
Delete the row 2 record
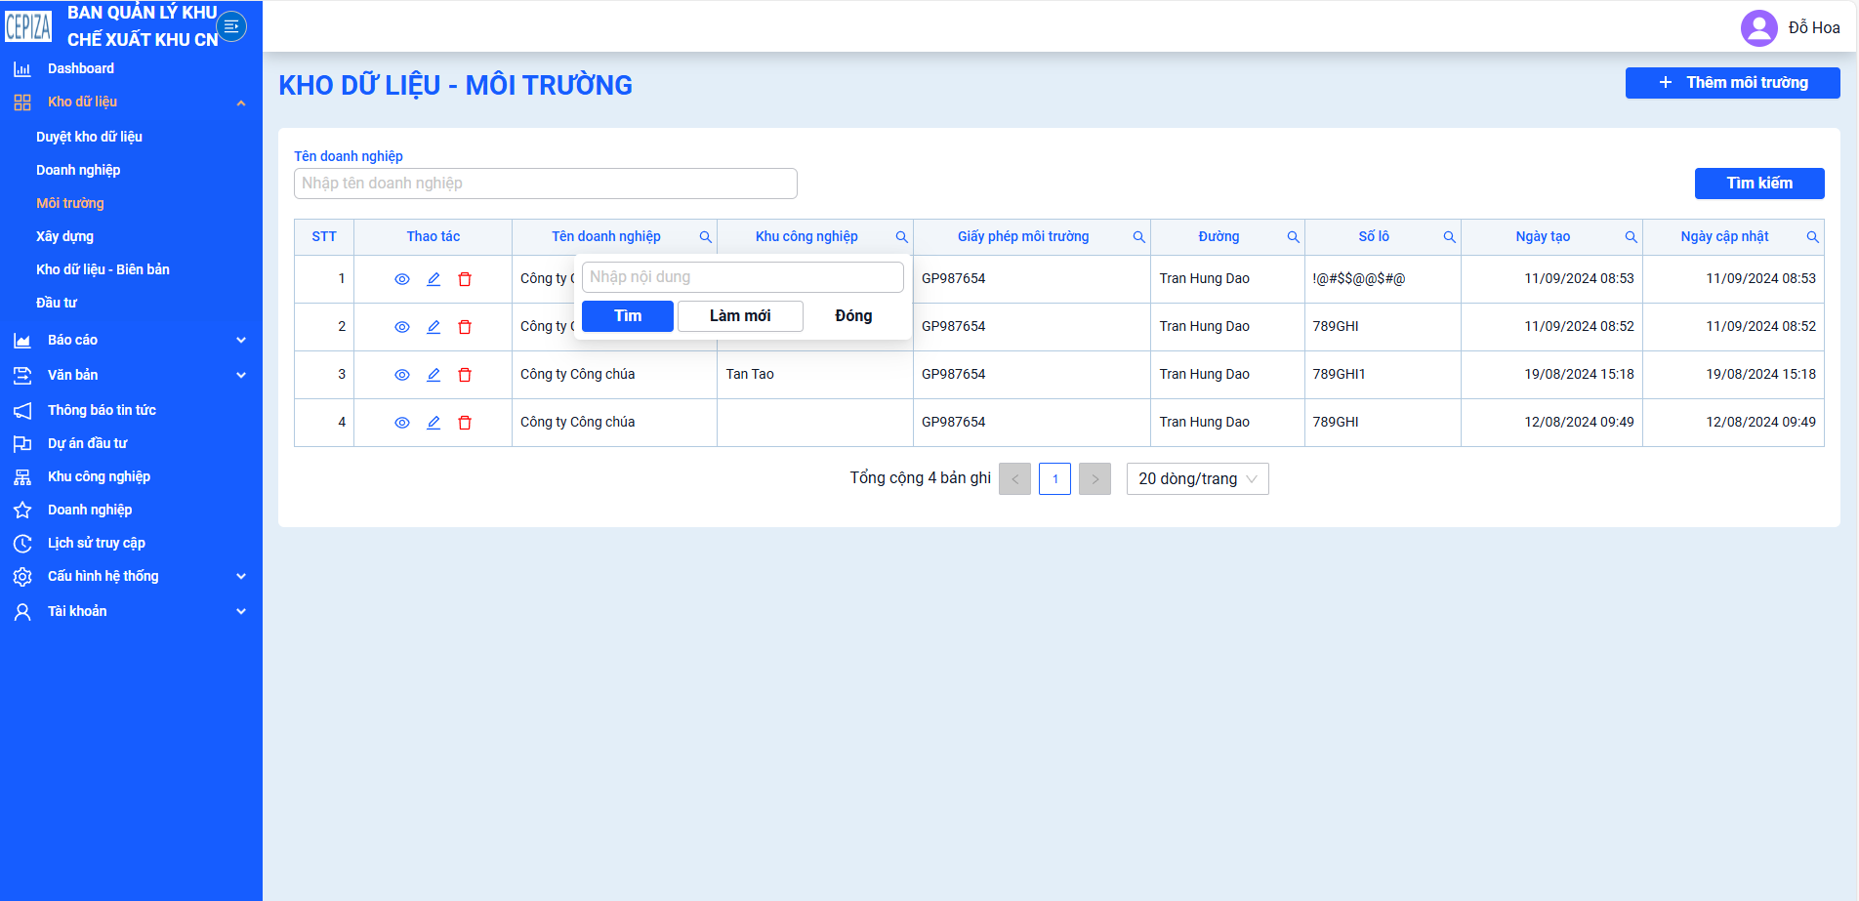[x=465, y=327]
